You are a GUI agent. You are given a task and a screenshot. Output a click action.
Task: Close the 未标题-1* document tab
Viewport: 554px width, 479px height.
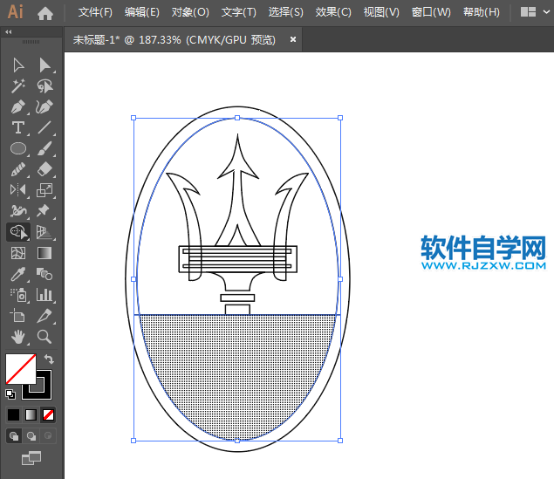click(293, 39)
